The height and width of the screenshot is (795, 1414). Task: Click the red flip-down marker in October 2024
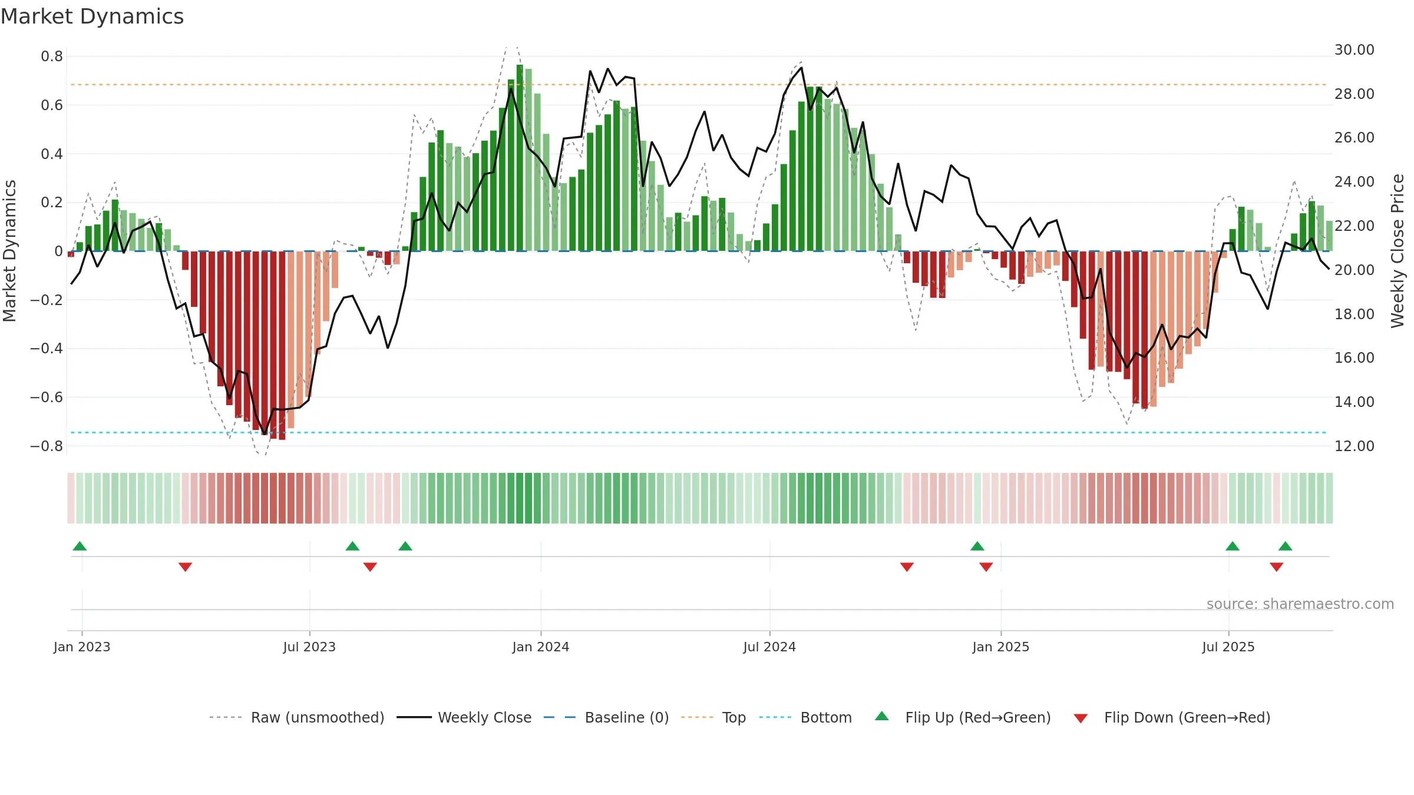pos(907,567)
